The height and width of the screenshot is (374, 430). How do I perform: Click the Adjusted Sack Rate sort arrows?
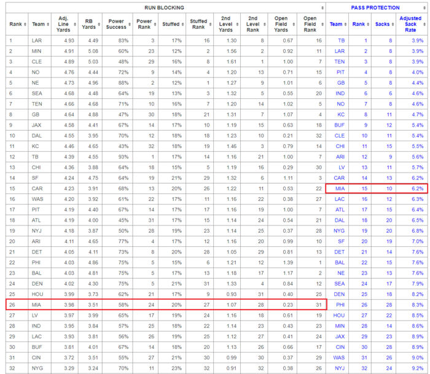point(424,24)
